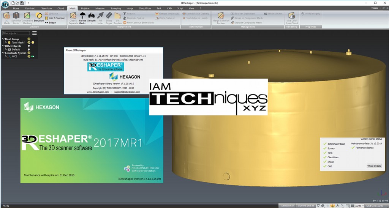389x208 pixels.
Task: Select the Spherical Mesh tool
Action: [x=16, y=18]
